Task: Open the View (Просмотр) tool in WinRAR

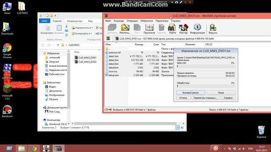Action: [x=149, y=29]
